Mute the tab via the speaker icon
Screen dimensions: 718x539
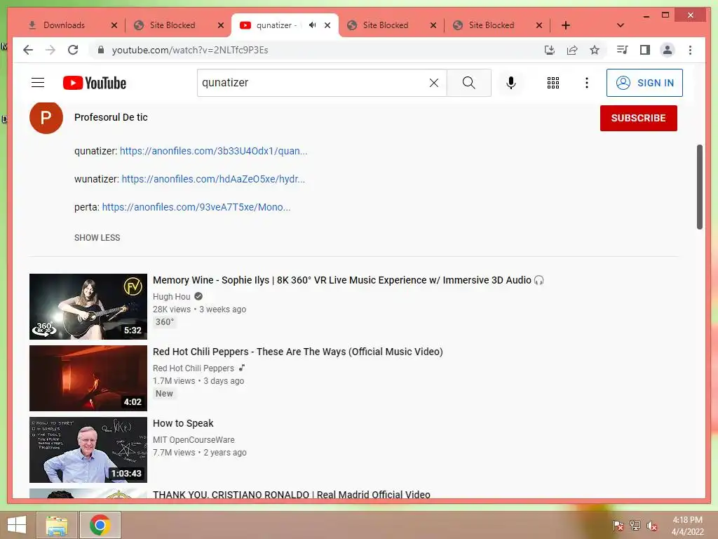coord(312,25)
